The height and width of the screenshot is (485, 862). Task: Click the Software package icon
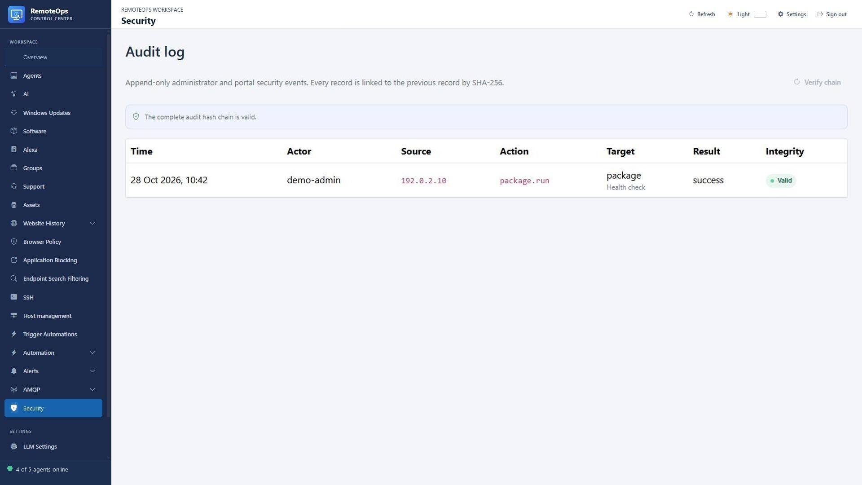pyautogui.click(x=14, y=131)
